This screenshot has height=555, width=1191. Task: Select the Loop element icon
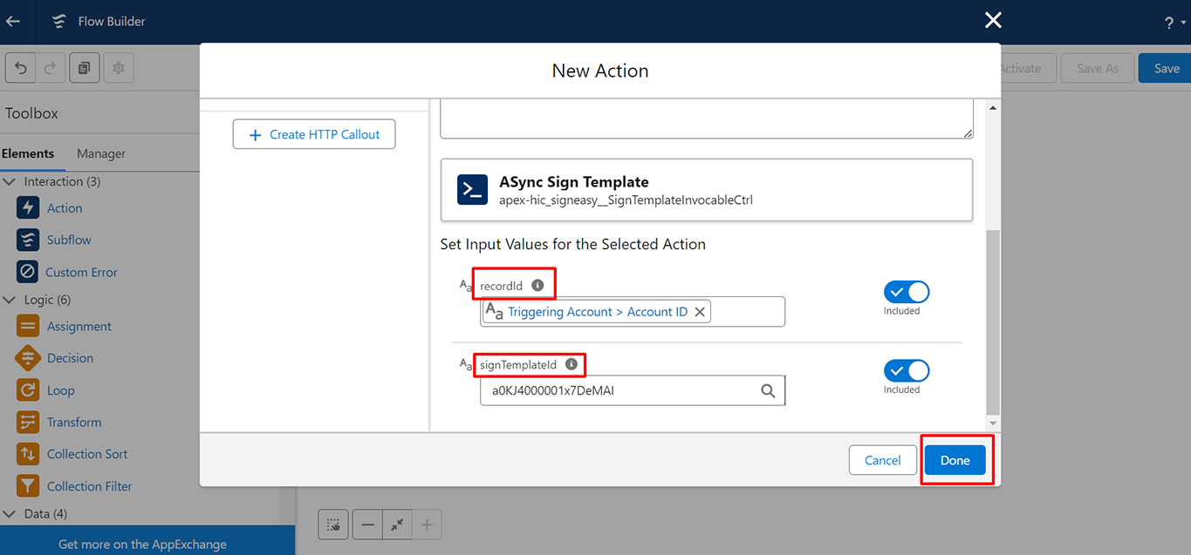point(28,390)
